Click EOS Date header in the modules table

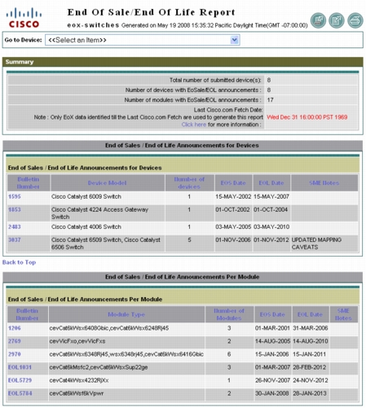tap(272, 314)
